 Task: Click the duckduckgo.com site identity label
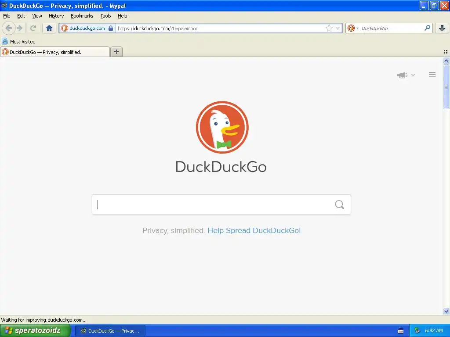[87, 28]
